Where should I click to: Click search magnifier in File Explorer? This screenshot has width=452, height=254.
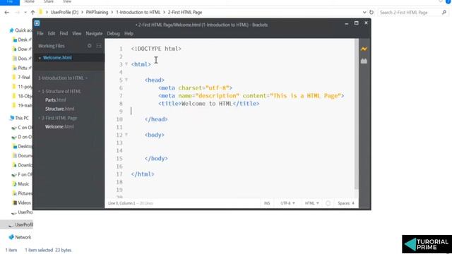click(x=444, y=13)
